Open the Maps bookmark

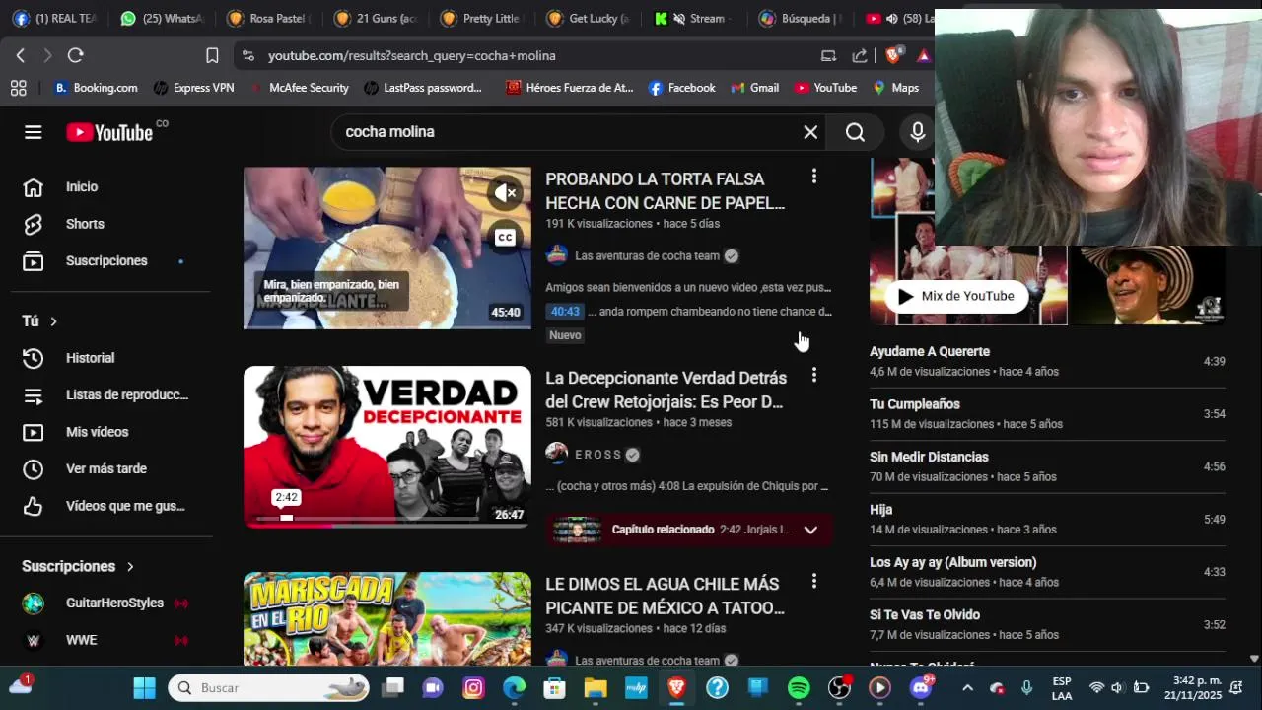point(895,88)
